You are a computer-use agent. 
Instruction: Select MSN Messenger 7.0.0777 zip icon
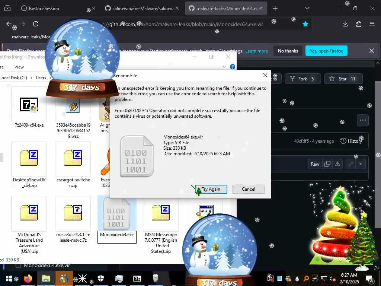161,213
